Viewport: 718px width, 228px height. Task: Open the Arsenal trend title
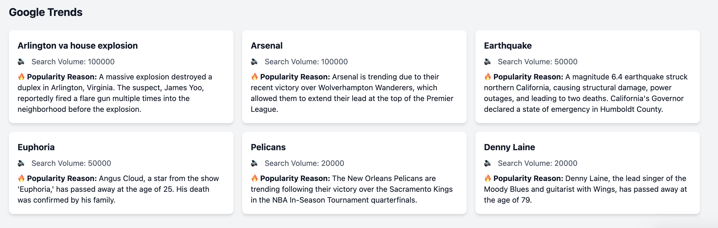(x=266, y=45)
